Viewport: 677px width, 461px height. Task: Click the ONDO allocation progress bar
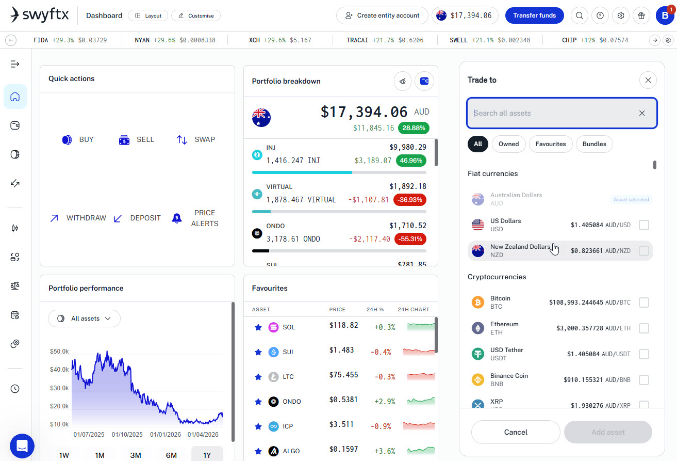(x=339, y=251)
